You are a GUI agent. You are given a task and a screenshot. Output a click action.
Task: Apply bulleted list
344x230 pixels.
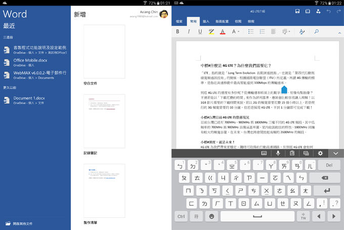(x=251, y=31)
